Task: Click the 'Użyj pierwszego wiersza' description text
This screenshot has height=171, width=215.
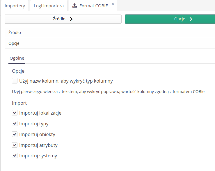Action: (x=108, y=92)
